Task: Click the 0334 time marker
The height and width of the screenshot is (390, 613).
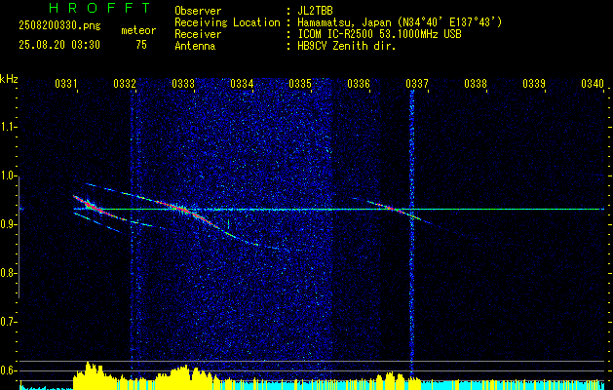Action: click(x=242, y=83)
